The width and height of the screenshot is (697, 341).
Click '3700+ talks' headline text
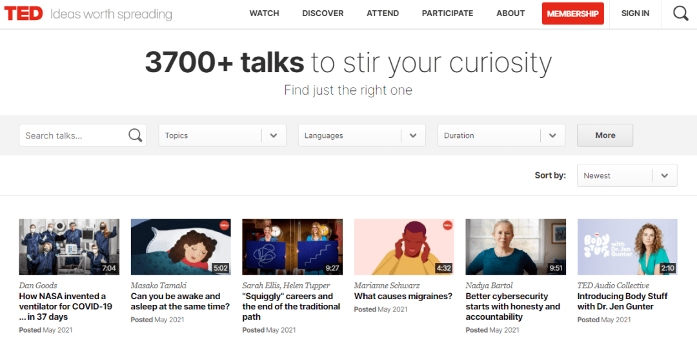click(225, 63)
